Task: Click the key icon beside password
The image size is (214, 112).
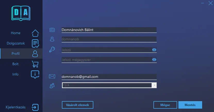Action: click(x=52, y=49)
